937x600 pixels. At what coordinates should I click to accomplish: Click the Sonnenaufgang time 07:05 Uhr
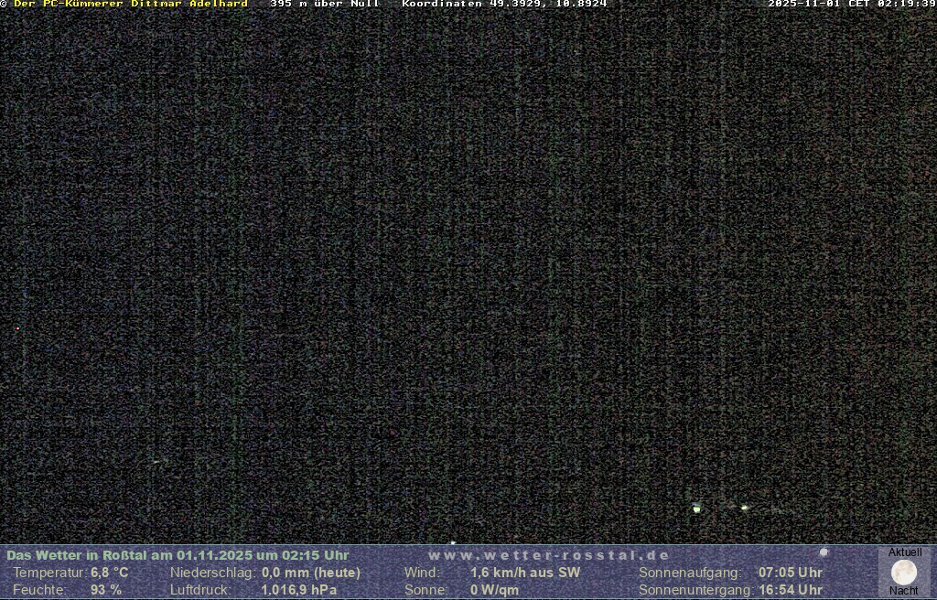[790, 573]
